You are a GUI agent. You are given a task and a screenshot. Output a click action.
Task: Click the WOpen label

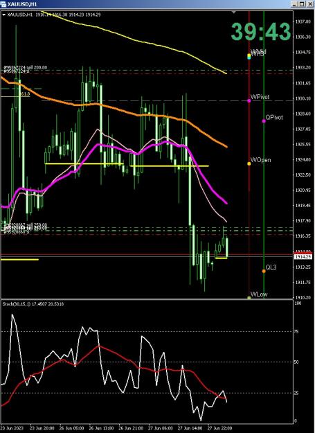[x=261, y=160]
